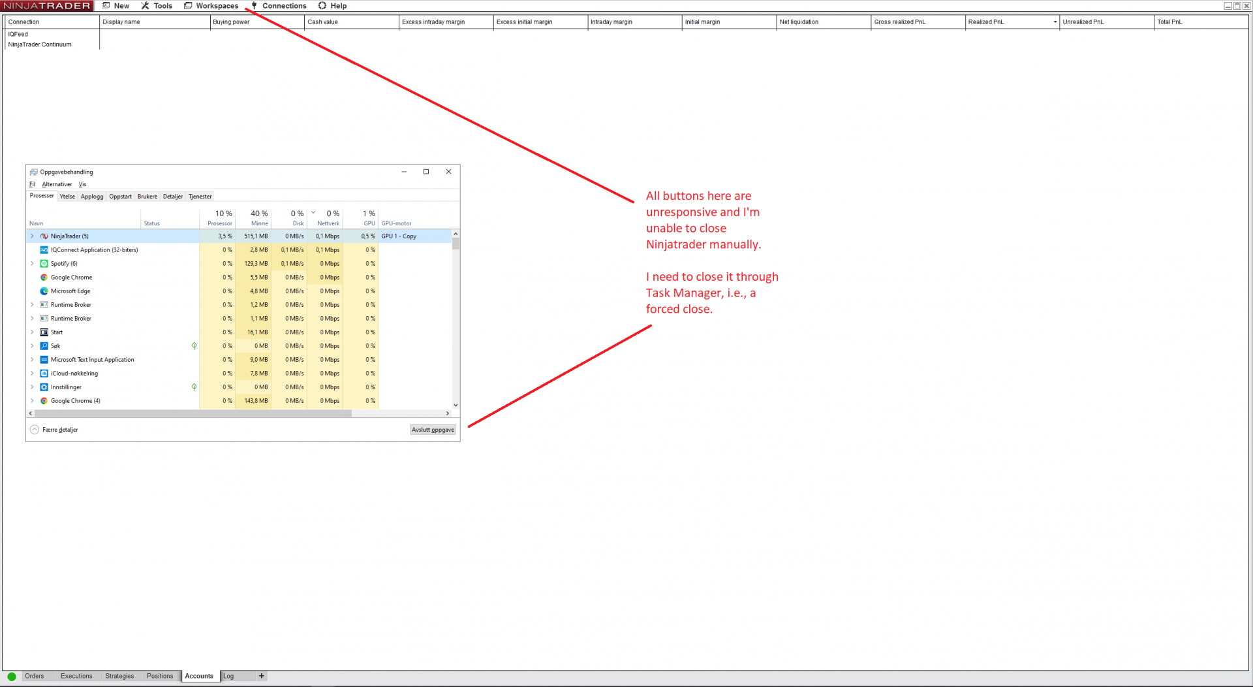
Task: Switch to the Applogg tab
Action: 92,197
